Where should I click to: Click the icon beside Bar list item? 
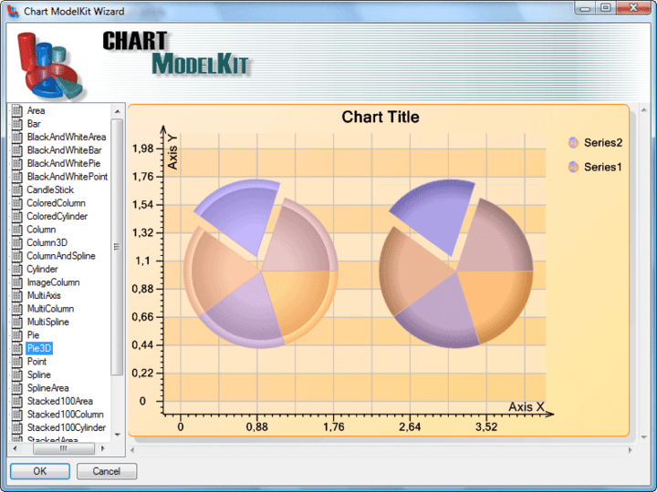[x=17, y=124]
